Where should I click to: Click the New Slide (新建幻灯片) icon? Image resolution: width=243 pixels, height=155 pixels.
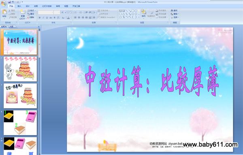click(x=23, y=12)
